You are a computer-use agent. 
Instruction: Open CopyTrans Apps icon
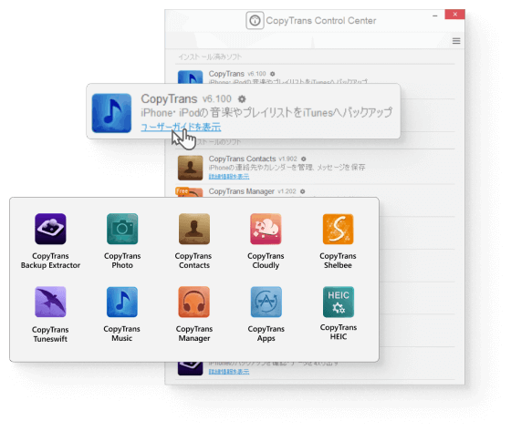click(x=266, y=302)
